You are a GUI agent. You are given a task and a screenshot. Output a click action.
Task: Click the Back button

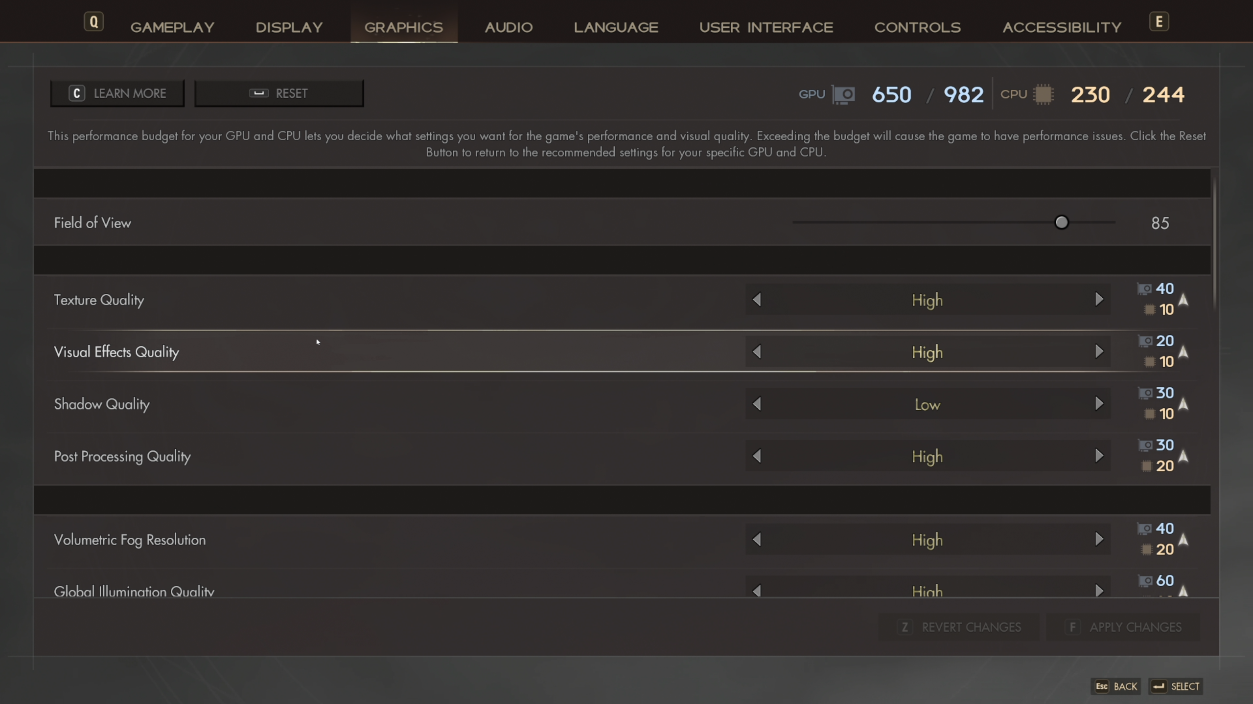point(1116,686)
